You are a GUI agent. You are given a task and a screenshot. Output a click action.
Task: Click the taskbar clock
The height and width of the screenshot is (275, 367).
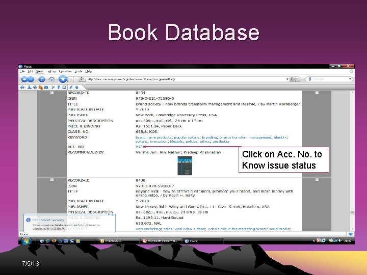click(348, 240)
